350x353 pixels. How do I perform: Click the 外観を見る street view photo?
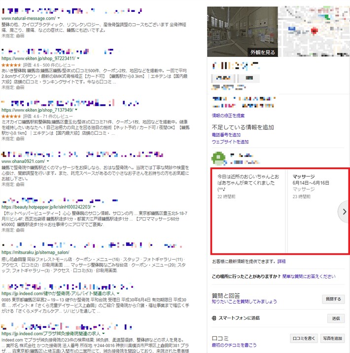[243, 32]
